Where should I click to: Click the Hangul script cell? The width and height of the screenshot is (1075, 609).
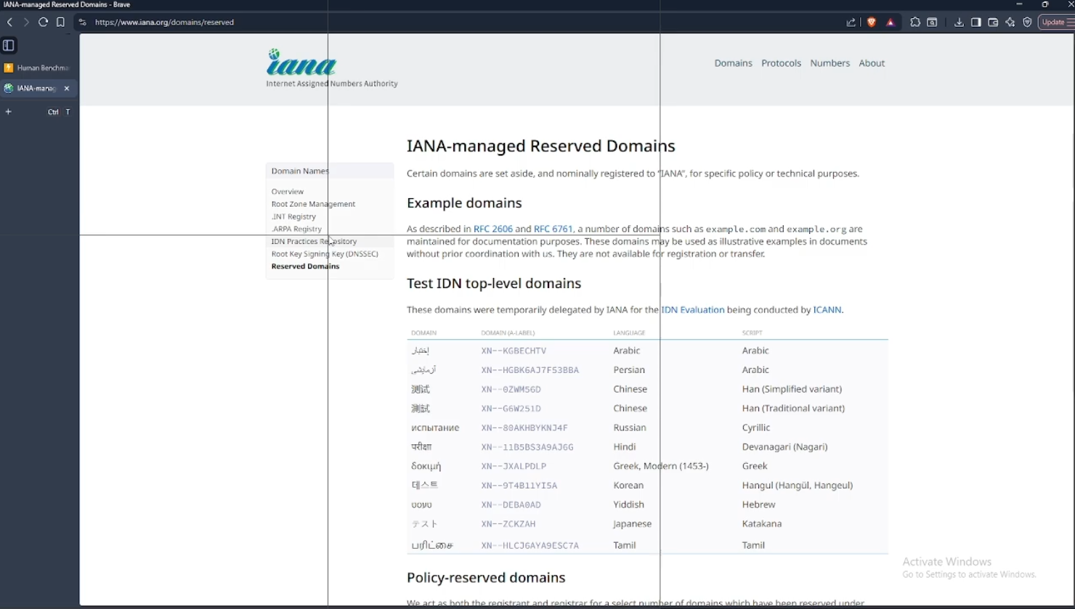point(798,486)
